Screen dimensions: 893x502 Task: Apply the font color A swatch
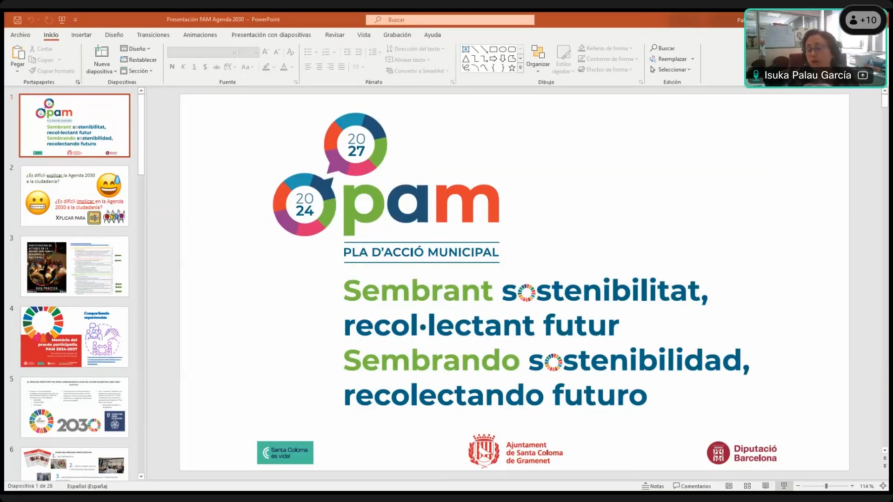pyautogui.click(x=284, y=67)
